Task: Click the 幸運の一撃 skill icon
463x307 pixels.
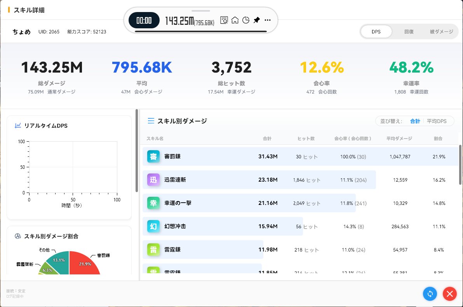Action: (x=153, y=203)
